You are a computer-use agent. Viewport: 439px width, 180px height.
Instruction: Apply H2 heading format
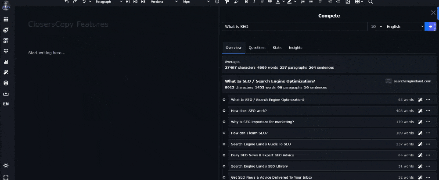(136, 2)
